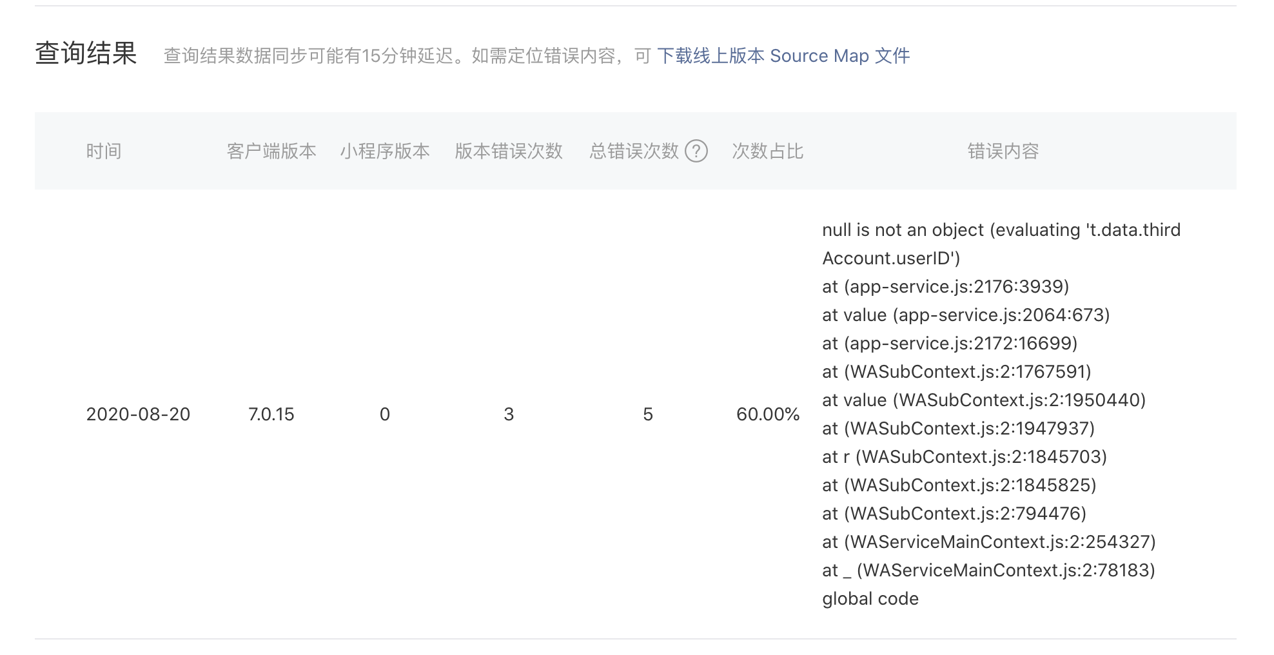The height and width of the screenshot is (655, 1274).
Task: Select the 总错误次数 column header text
Action: pos(634,152)
